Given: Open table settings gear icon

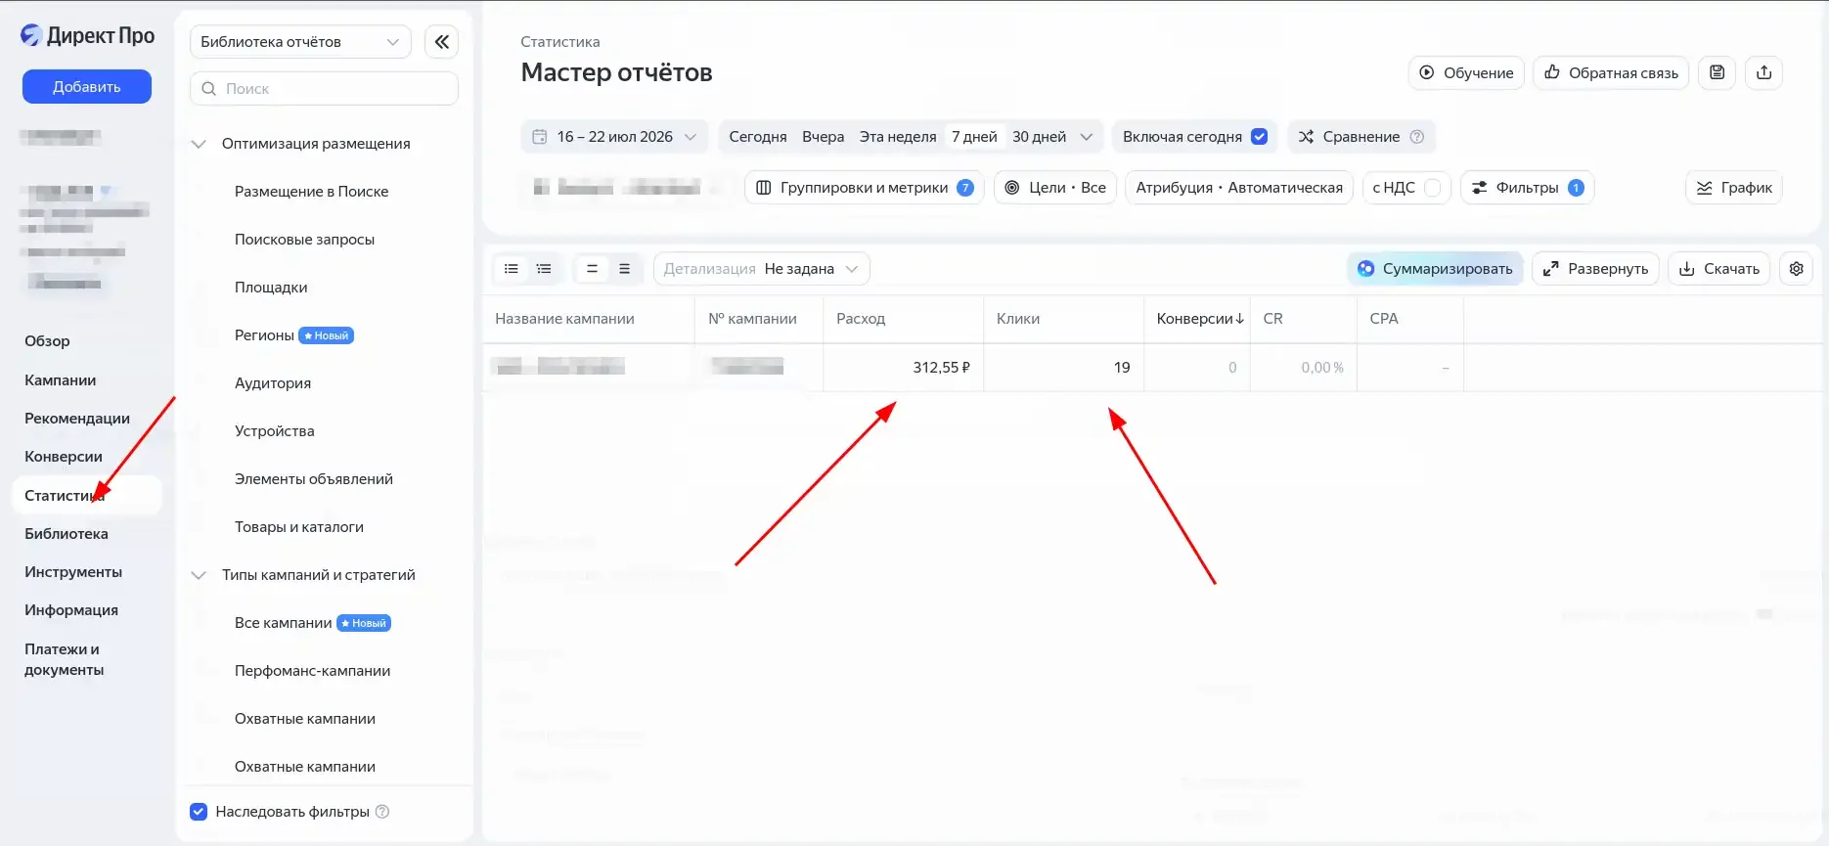Looking at the screenshot, I should (1797, 269).
